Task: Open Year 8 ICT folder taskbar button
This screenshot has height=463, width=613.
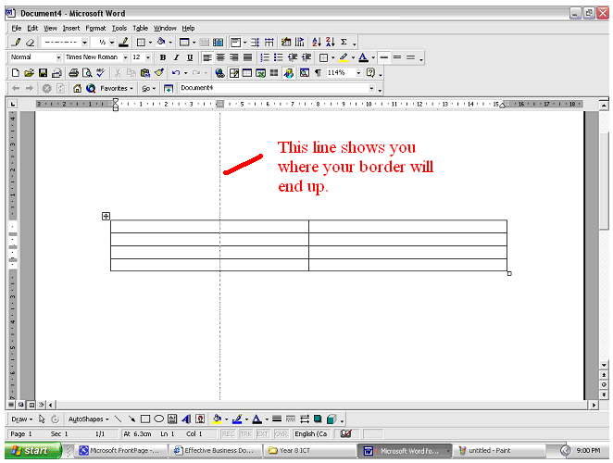Action: 309,450
